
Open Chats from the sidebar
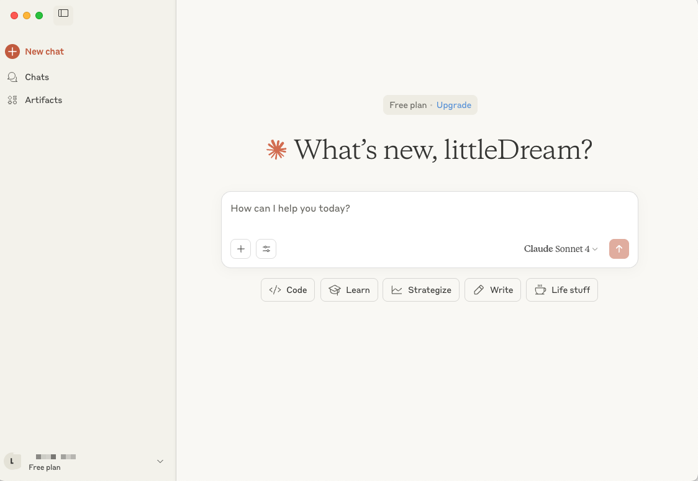click(37, 77)
